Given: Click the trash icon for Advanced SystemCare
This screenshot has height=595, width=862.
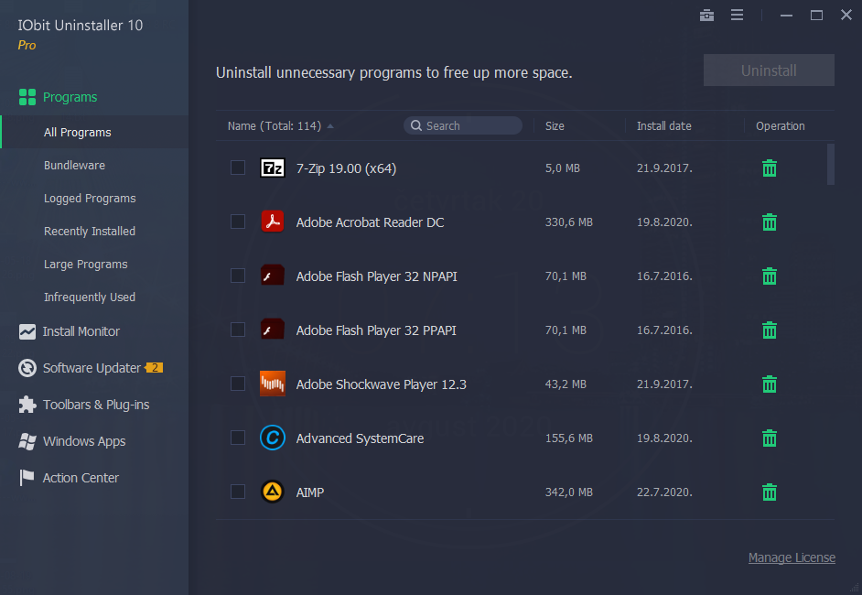Looking at the screenshot, I should click(769, 438).
